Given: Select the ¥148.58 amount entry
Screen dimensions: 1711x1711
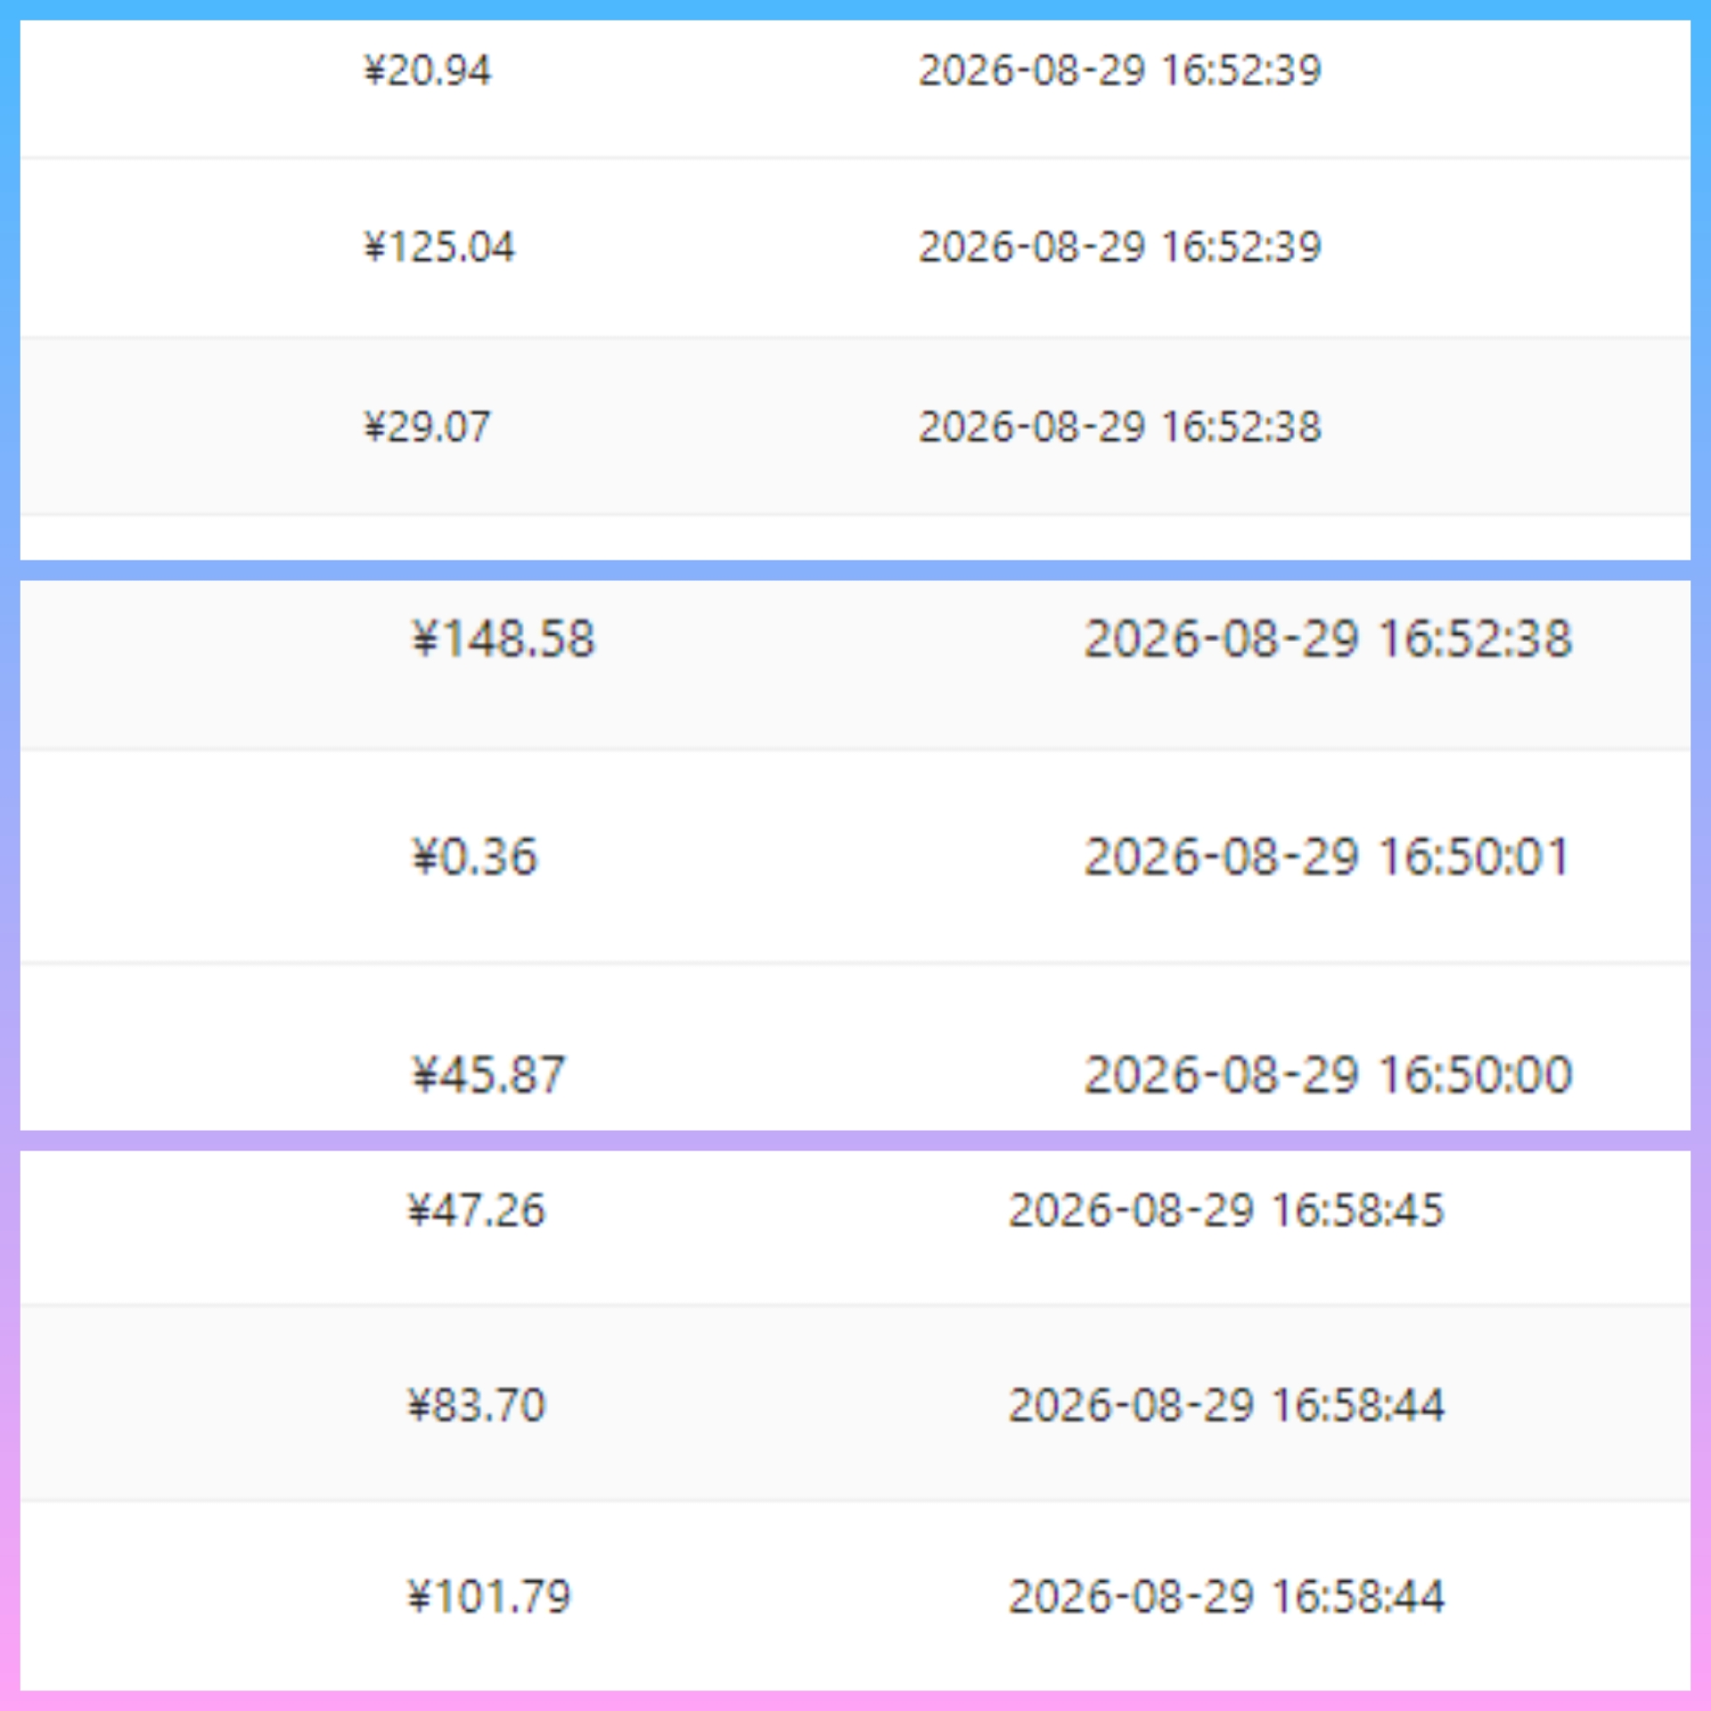Looking at the screenshot, I should [x=503, y=639].
